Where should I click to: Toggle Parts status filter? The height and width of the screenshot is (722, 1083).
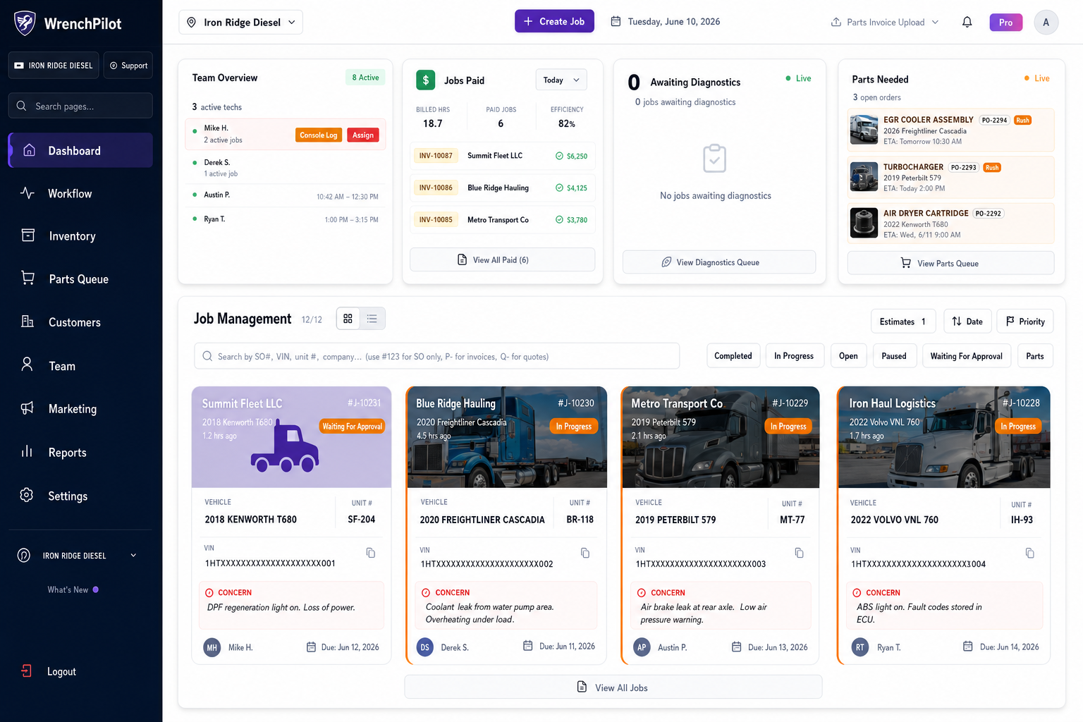pyautogui.click(x=1034, y=356)
